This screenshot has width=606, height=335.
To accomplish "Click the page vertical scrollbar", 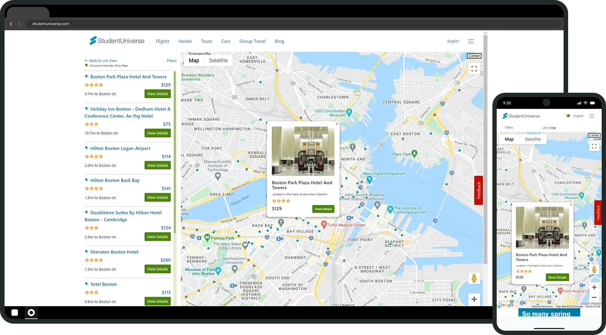I will pyautogui.click(x=485, y=149).
